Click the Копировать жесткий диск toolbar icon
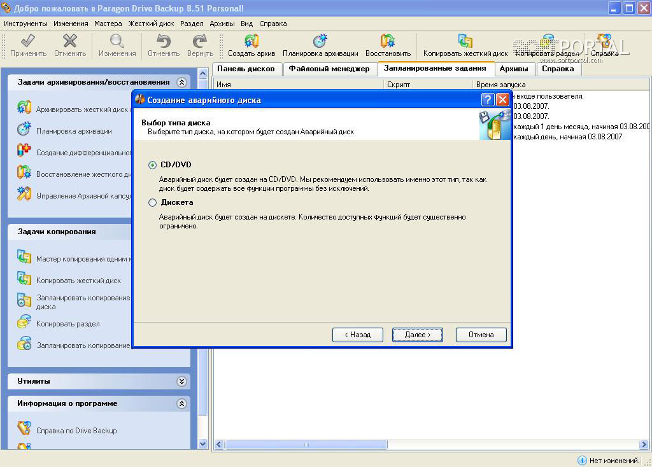This screenshot has width=652, height=467. point(465,41)
